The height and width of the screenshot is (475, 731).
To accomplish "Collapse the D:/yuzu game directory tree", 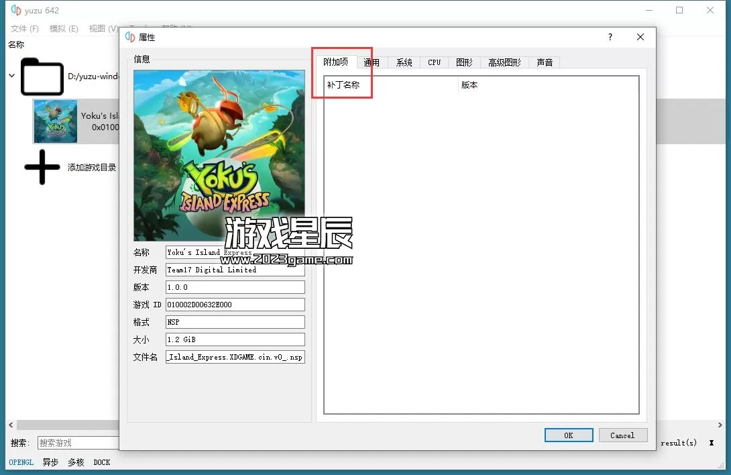I will coord(11,76).
